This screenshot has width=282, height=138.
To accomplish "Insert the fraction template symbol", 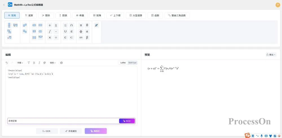I will (x=9, y=25).
